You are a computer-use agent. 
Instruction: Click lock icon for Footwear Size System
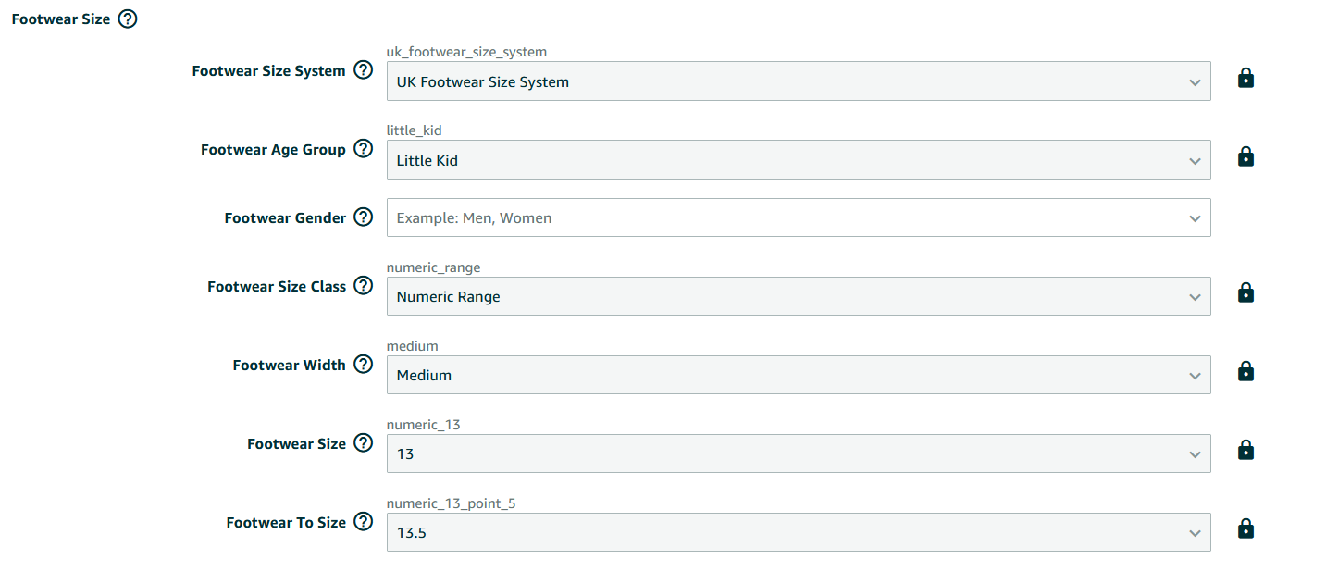1245,79
